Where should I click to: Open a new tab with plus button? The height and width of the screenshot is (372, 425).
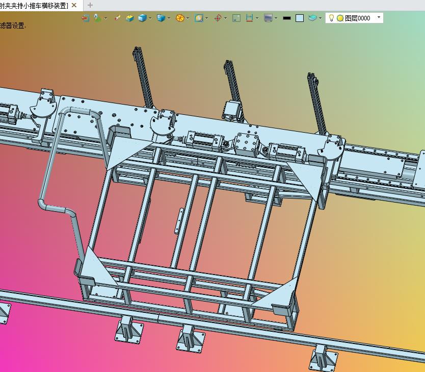(90, 5)
